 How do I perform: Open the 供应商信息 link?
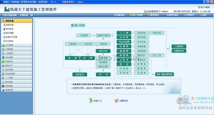click(x=139, y=84)
